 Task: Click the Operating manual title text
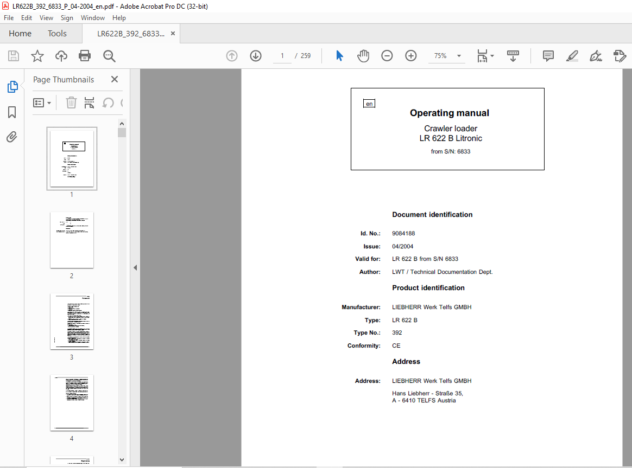click(x=450, y=113)
